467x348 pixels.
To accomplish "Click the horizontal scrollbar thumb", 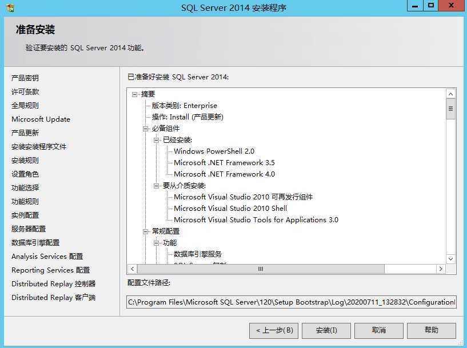I will coord(261,269).
